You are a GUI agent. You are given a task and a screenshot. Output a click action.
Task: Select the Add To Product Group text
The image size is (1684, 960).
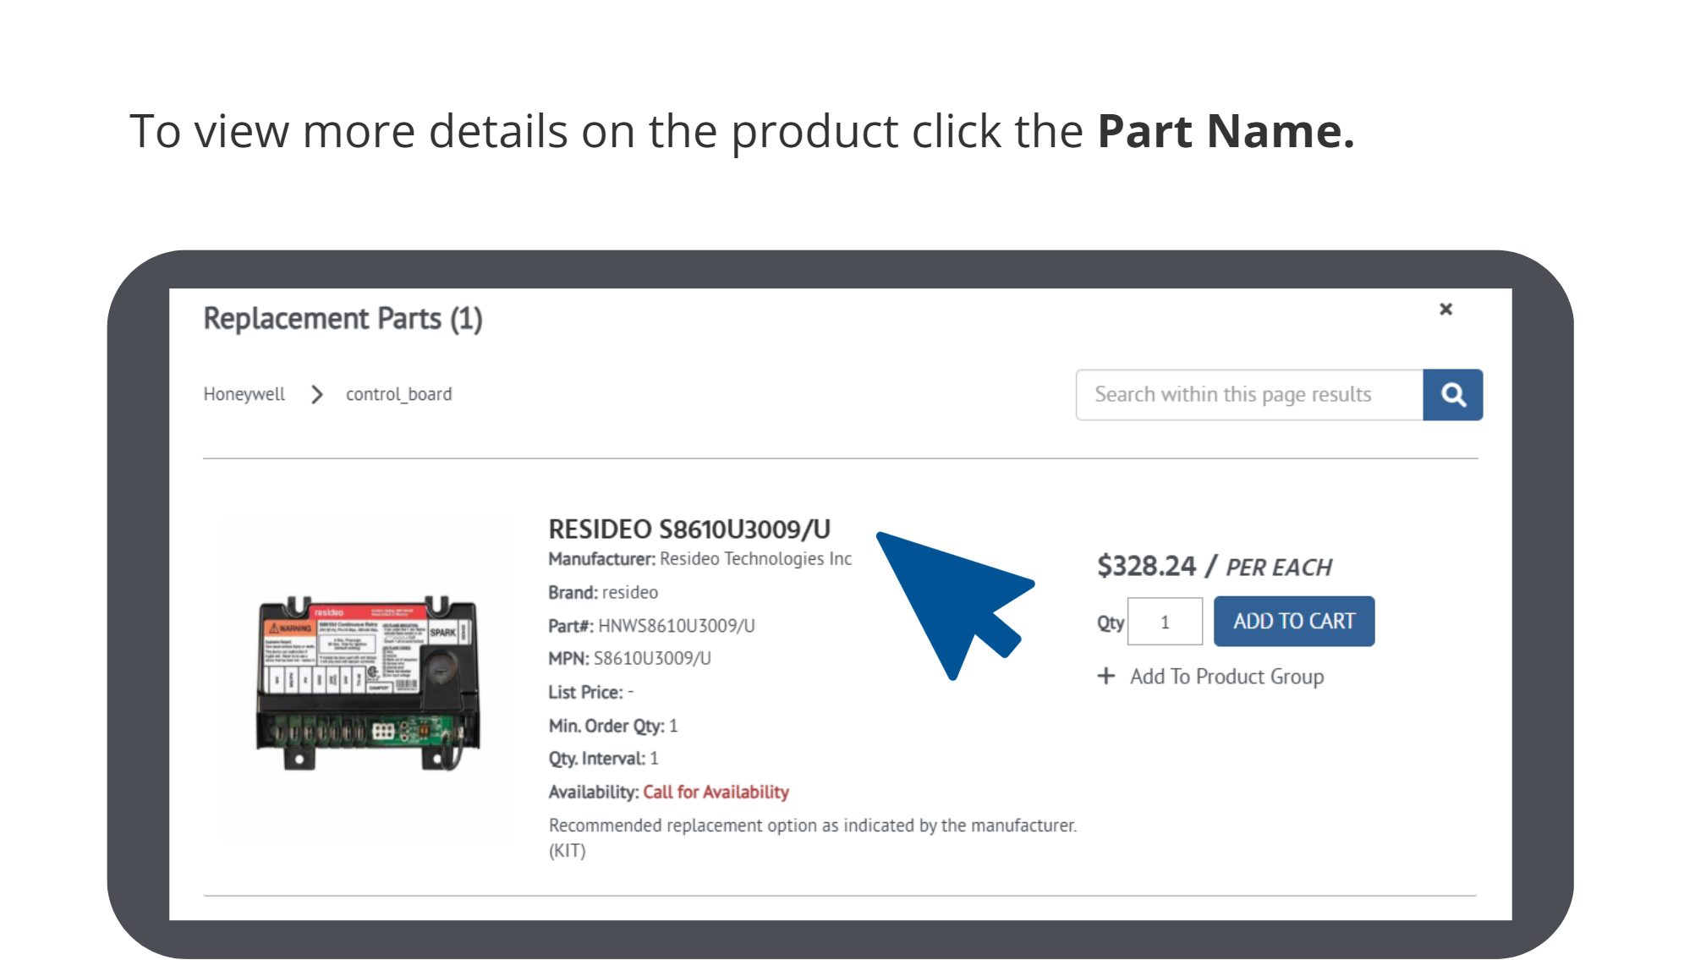click(1226, 677)
